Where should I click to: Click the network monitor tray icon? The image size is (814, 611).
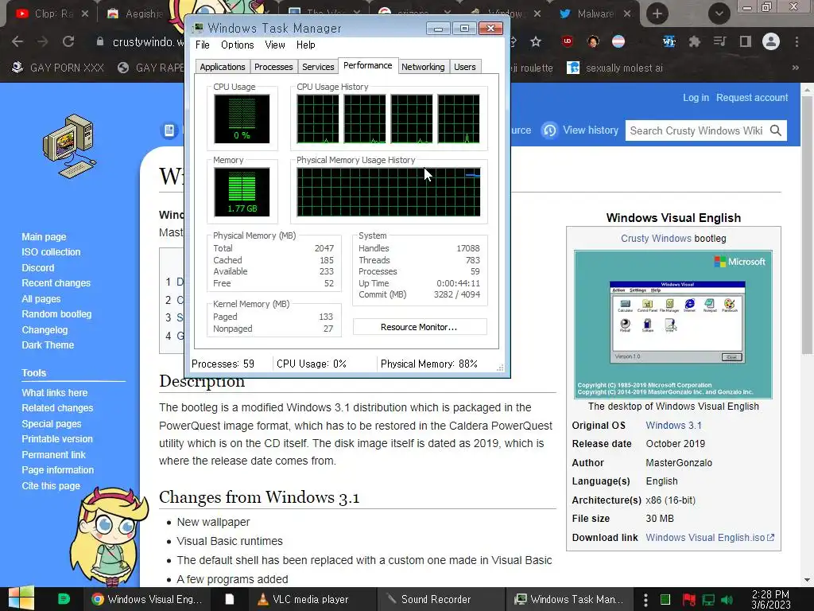(708, 600)
